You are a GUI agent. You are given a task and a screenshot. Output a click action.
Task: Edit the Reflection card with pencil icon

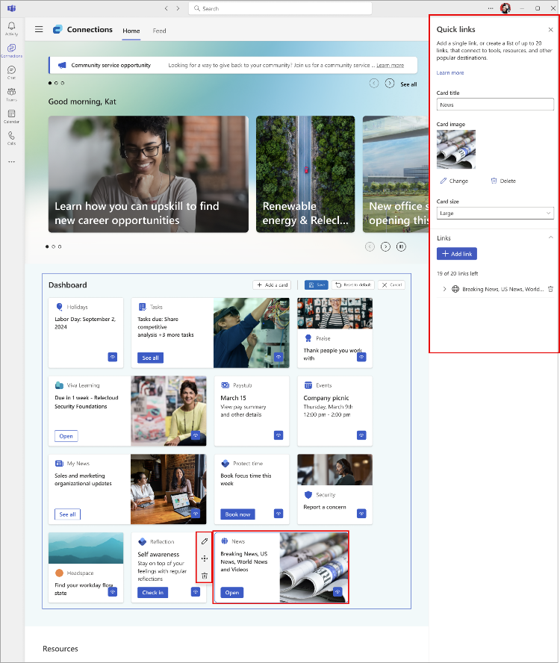[205, 541]
